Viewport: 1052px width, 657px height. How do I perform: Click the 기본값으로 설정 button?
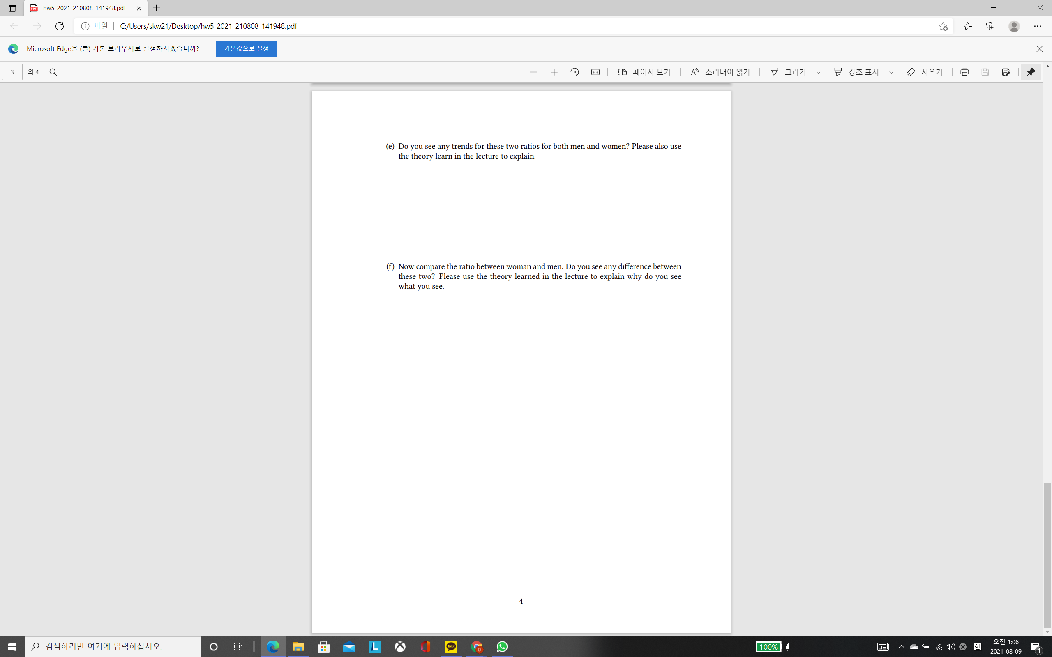click(246, 49)
